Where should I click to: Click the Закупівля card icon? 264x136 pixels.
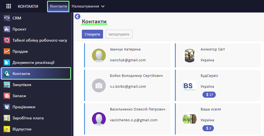(7, 85)
